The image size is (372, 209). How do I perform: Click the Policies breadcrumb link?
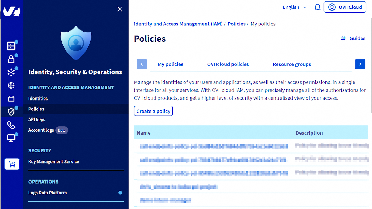[x=236, y=24]
